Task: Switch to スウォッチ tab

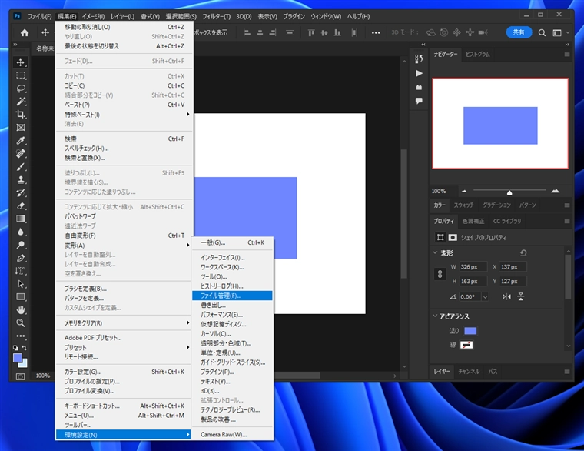Action: (x=463, y=205)
